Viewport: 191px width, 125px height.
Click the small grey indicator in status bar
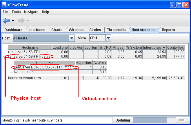pos(182,120)
